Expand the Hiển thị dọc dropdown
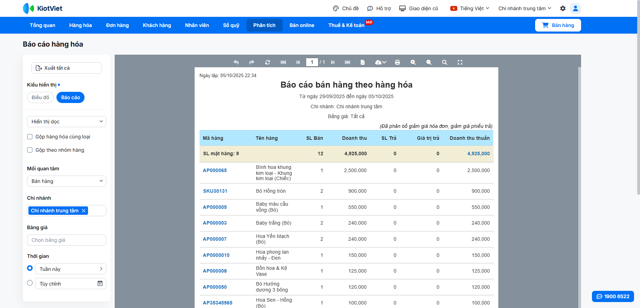Viewport: 640px width, 308px height. 67,122
